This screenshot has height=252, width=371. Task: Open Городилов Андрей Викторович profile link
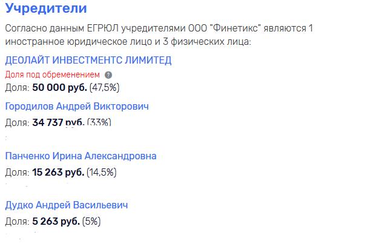[77, 107]
